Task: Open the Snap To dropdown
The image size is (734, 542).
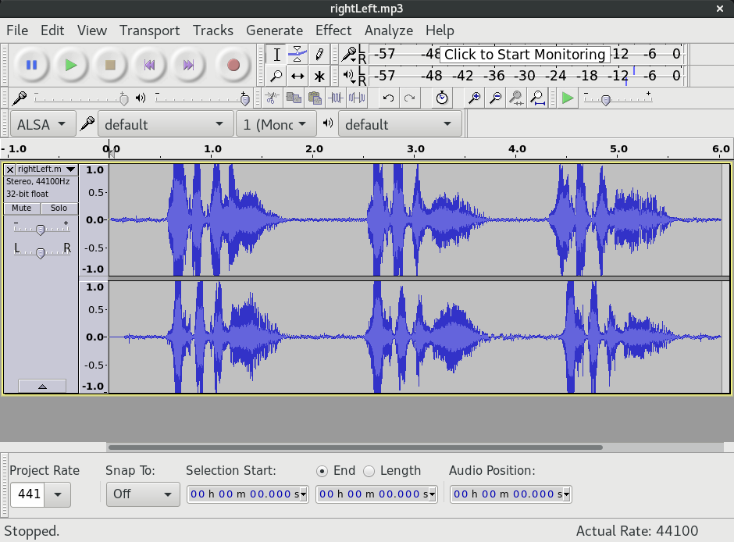Action: coord(143,494)
